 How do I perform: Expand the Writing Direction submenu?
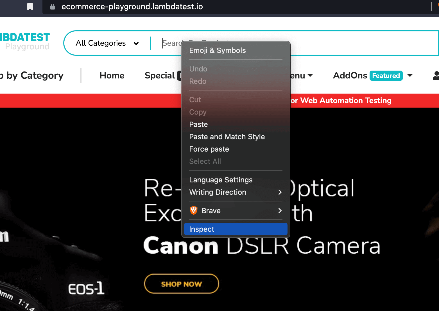[280, 192]
